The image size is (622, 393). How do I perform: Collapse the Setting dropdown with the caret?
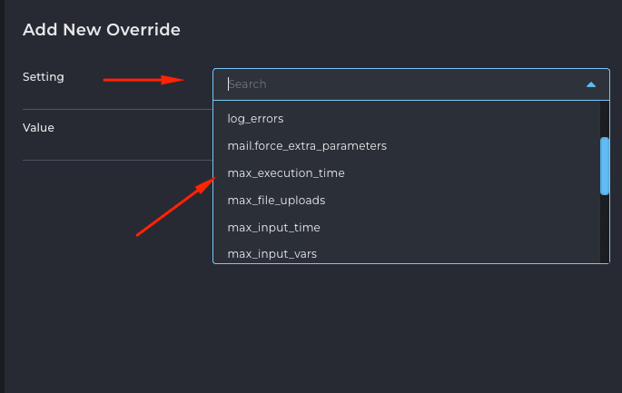[x=591, y=84]
